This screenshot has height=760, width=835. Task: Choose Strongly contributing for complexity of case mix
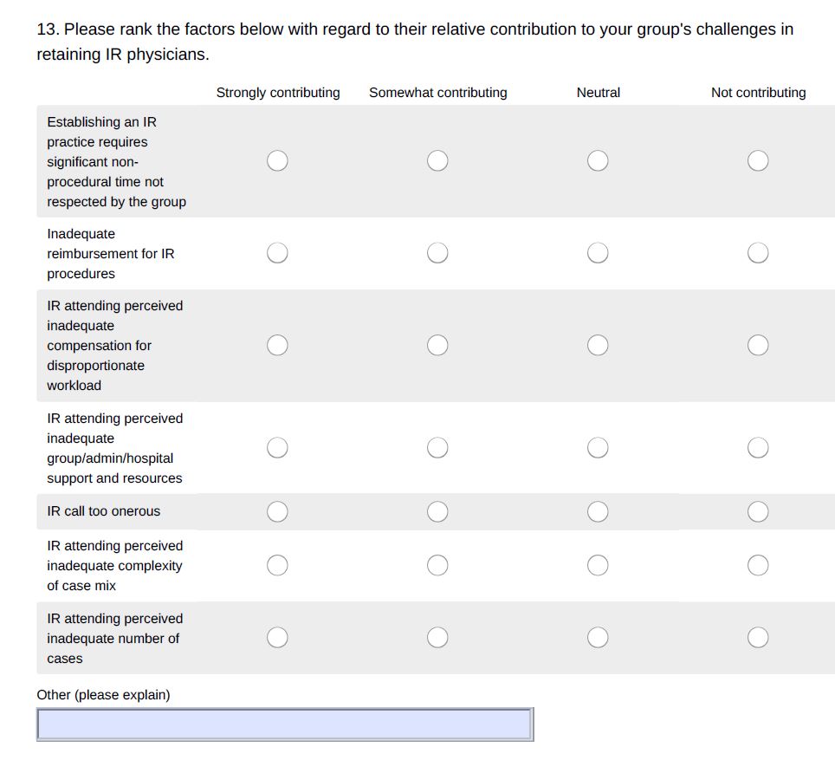pyautogui.click(x=277, y=565)
